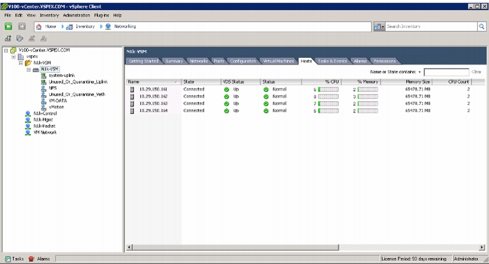The width and height of the screenshot is (489, 264).
Task: Click the fourth greyed toolbar icon
Action: pos(43,39)
